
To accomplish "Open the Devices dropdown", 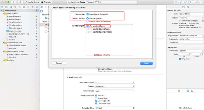I will (115, 86).
